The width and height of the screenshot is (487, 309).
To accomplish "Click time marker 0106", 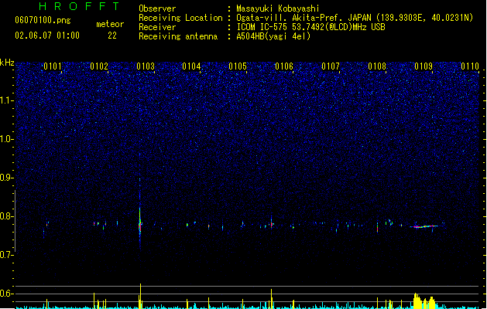I will pos(284,66).
